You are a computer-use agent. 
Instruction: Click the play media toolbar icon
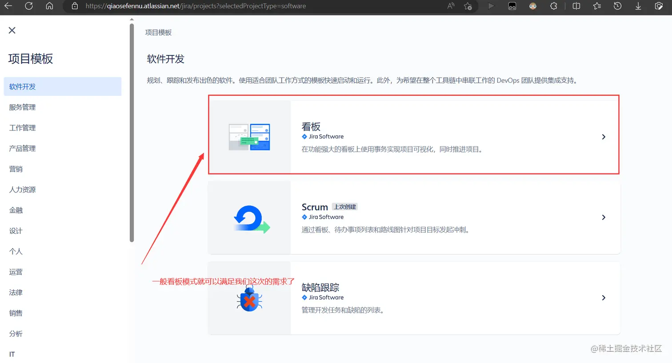pos(491,6)
